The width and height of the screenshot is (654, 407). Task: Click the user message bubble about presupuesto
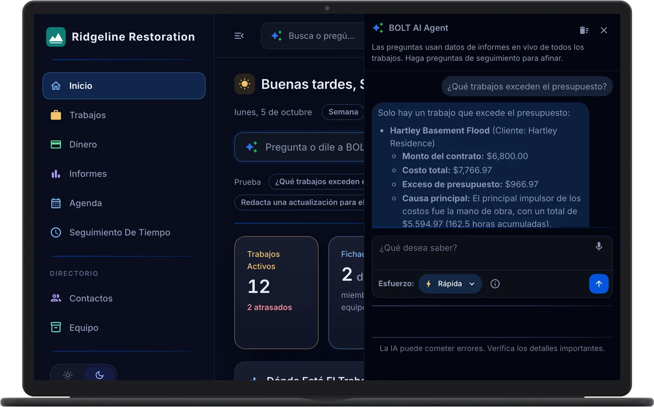[x=527, y=86]
